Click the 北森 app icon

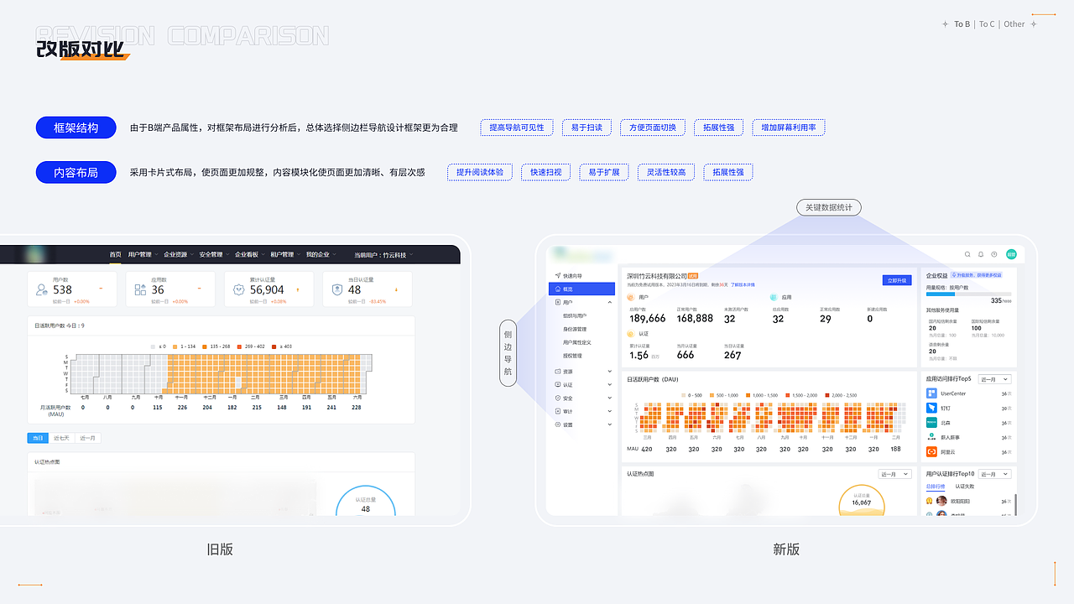(931, 423)
